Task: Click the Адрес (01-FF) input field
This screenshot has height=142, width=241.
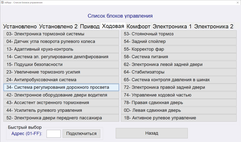Action: [x=53, y=134]
